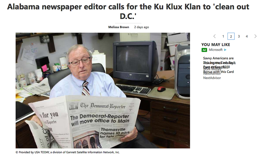
Task: Go to previous page using left arrow
Action: 214,36
